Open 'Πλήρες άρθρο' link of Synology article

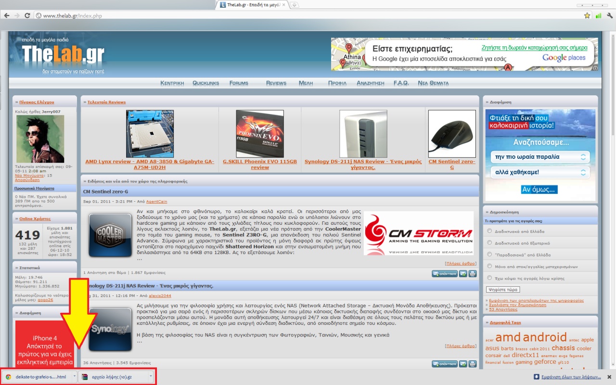click(x=461, y=346)
